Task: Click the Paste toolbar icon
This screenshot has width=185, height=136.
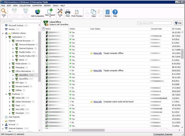Action: pyautogui.click(x=100, y=12)
